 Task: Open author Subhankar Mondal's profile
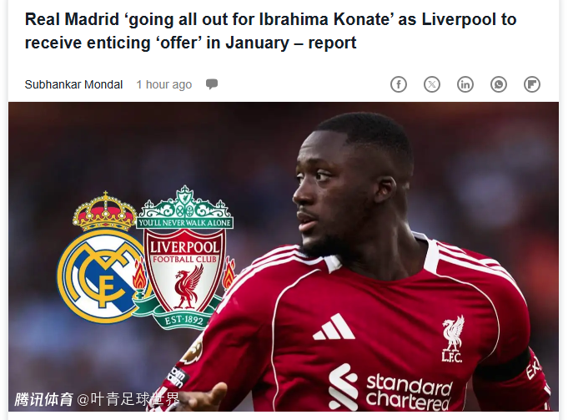point(73,84)
